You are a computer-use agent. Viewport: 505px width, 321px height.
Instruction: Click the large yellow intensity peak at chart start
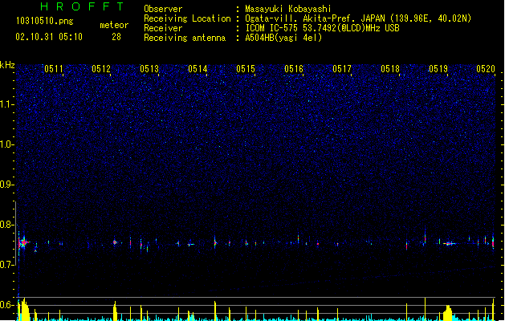(x=23, y=310)
